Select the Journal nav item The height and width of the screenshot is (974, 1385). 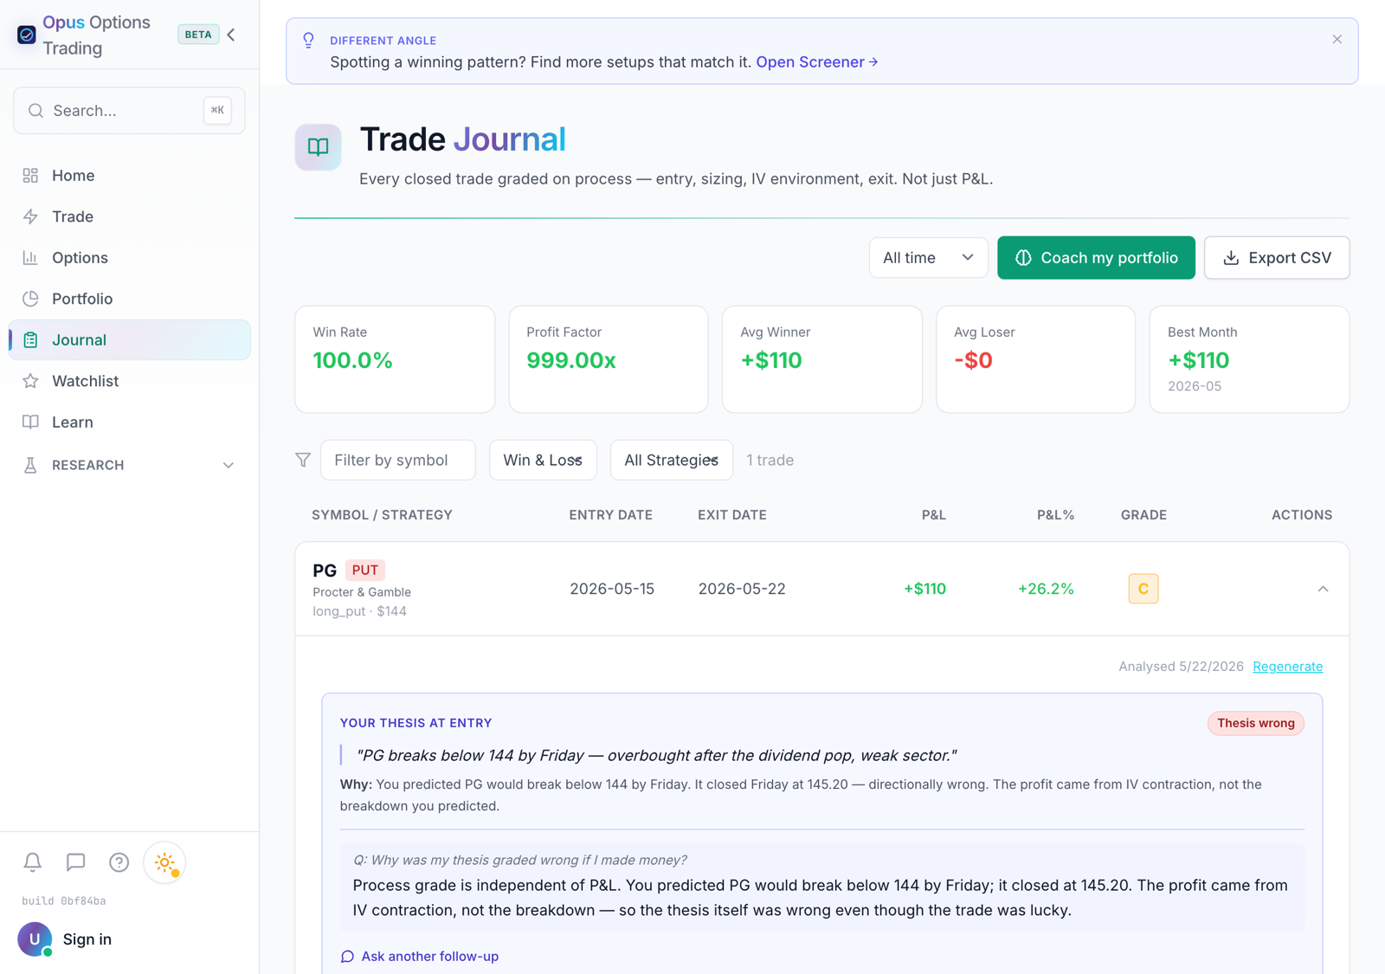pyautogui.click(x=130, y=340)
